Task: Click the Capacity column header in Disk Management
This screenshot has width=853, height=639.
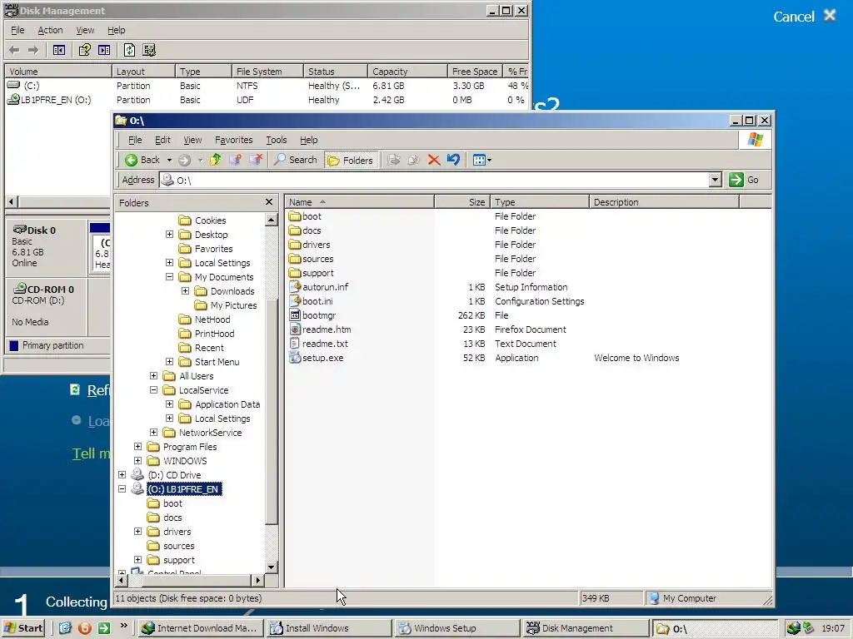Action: click(407, 72)
